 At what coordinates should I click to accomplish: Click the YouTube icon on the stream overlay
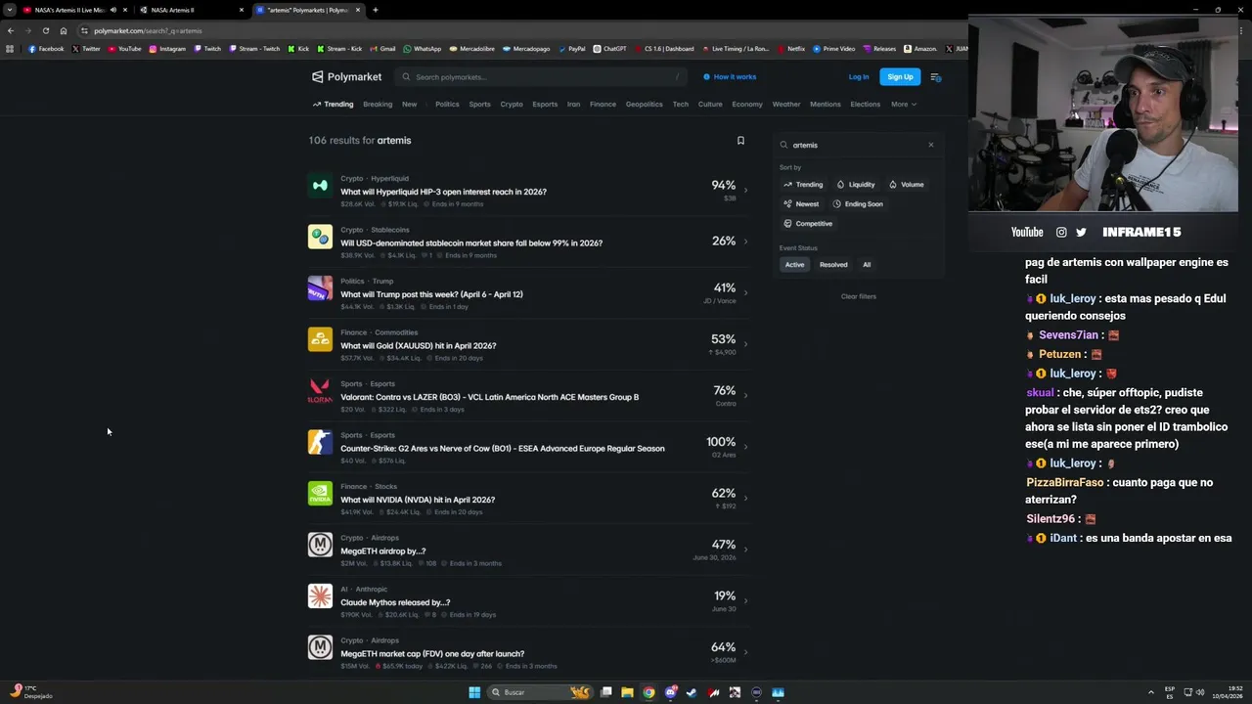click(1027, 232)
